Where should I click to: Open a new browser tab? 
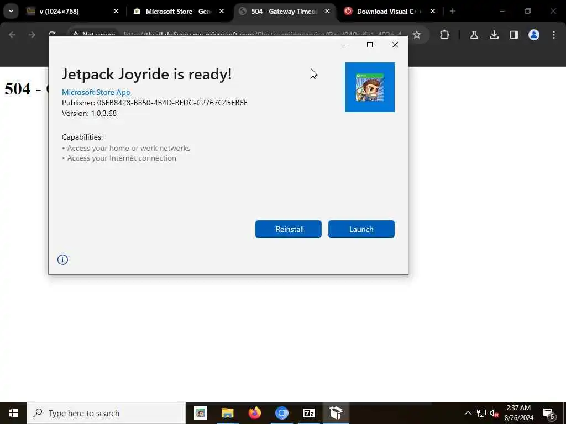pyautogui.click(x=453, y=12)
